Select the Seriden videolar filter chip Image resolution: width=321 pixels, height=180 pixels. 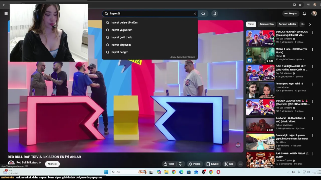click(287, 24)
